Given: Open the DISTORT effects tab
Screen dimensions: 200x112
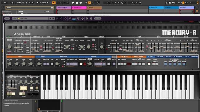Looking at the screenshot, I should 159,57.
